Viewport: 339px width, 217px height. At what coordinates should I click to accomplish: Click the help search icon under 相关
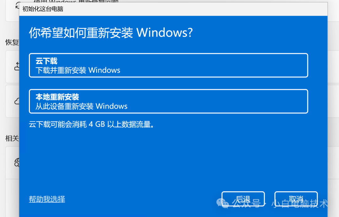[x=17, y=163]
